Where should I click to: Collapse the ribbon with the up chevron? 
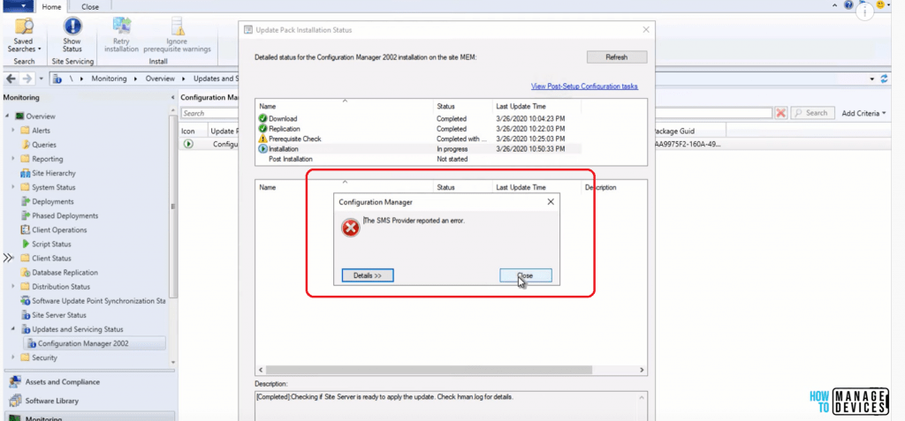(x=836, y=5)
